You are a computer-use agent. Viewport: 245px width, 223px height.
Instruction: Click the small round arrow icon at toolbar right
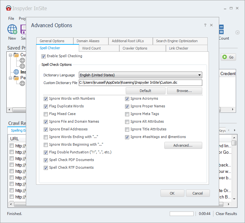point(237,32)
